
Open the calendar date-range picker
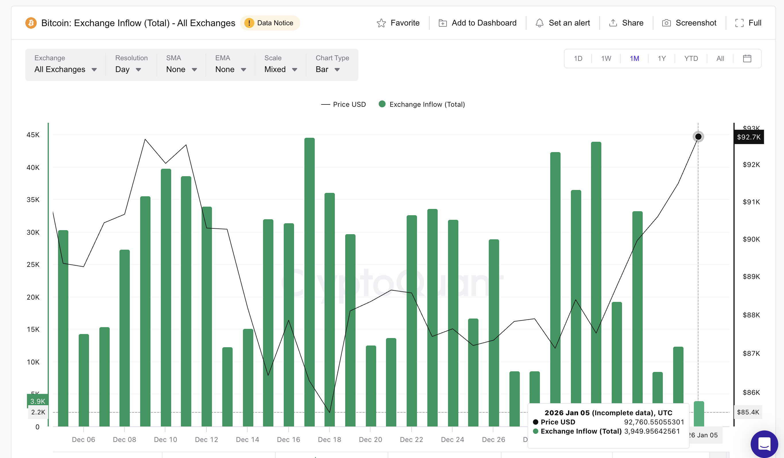click(747, 58)
